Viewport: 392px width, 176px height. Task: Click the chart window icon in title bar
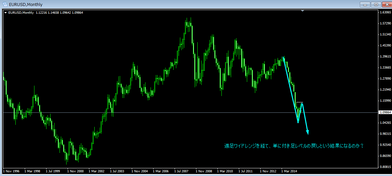pyautogui.click(x=5, y=4)
